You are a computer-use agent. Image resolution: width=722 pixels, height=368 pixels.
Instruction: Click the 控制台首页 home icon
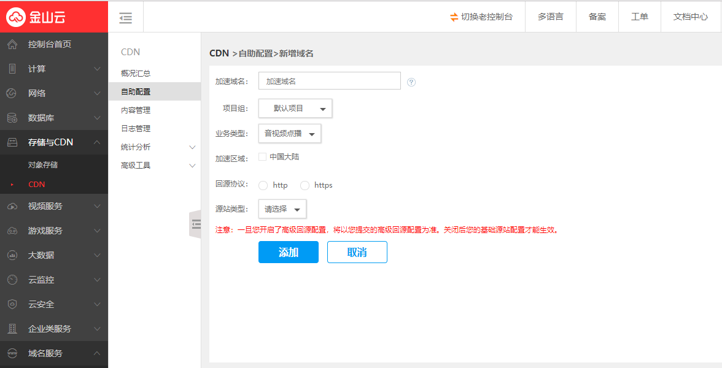pos(12,44)
